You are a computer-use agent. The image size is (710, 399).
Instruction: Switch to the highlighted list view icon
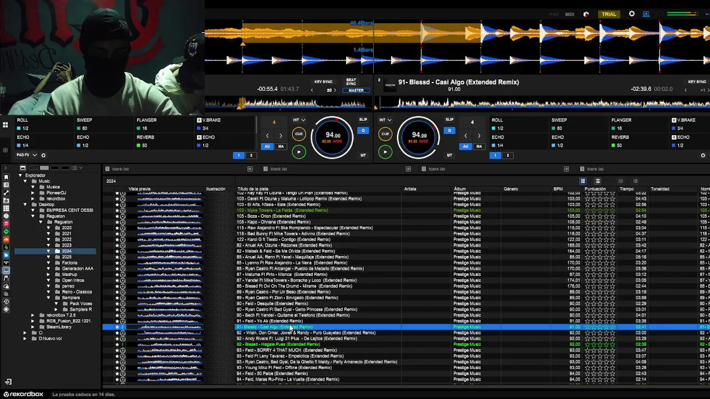click(x=583, y=181)
